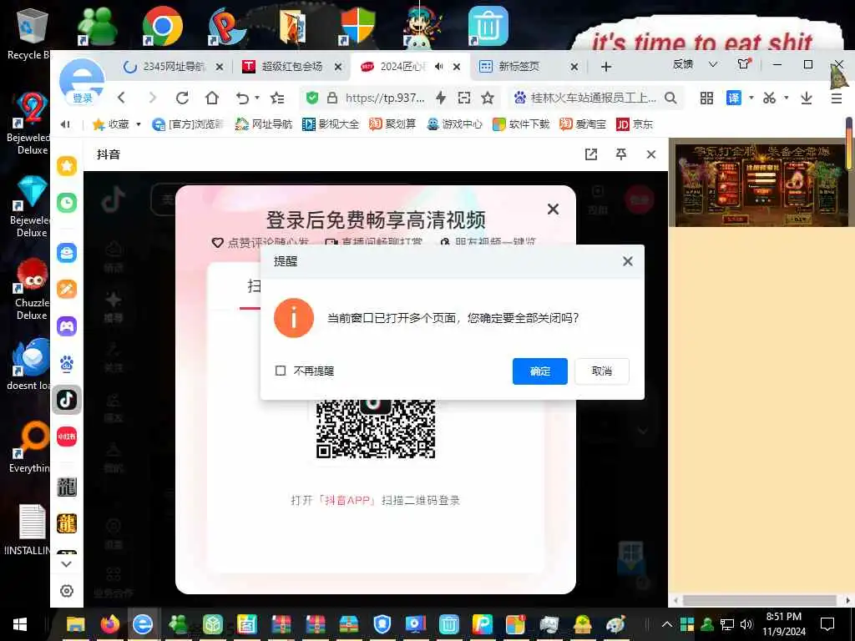Image resolution: width=855 pixels, height=641 pixels.
Task: Open the 游戏中心 bookmark
Action: pos(455,124)
